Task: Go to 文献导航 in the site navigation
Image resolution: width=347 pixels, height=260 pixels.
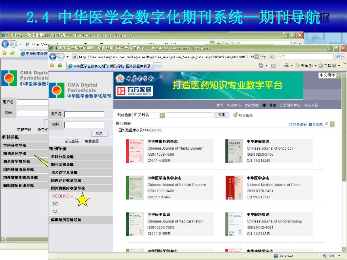Action: pos(251,106)
